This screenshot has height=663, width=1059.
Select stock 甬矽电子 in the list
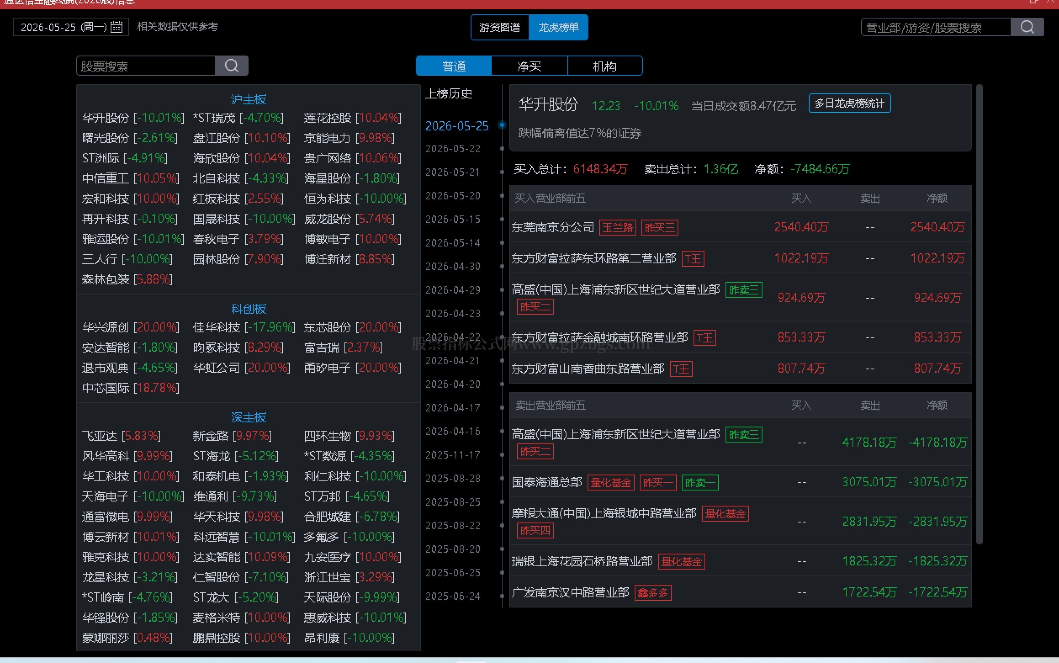tap(352, 368)
